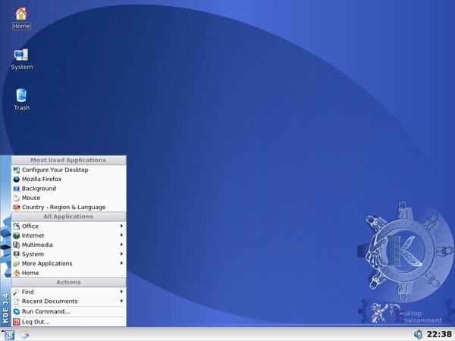The height and width of the screenshot is (341, 455).
Task: Click the 22:38 panel clock
Action: (x=439, y=335)
